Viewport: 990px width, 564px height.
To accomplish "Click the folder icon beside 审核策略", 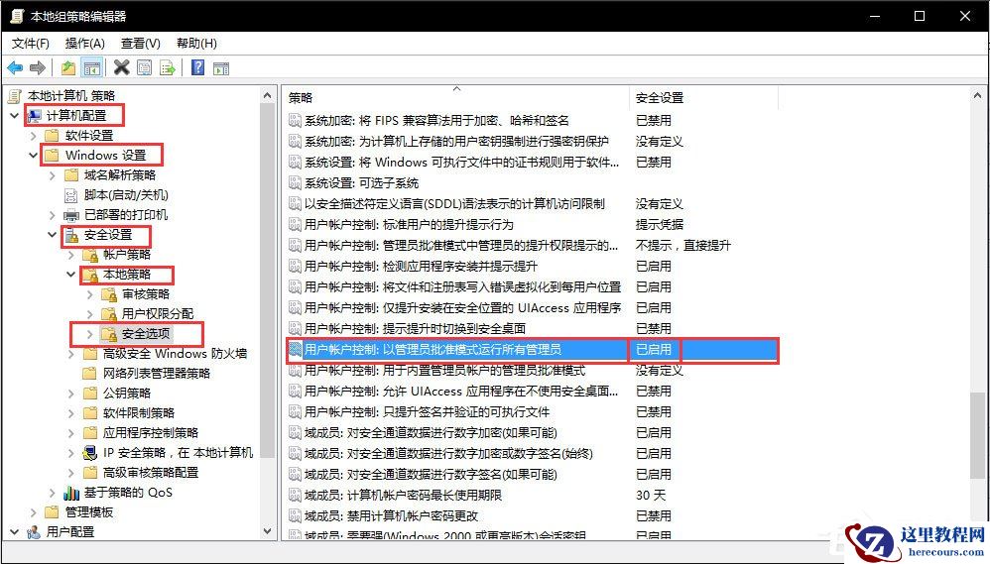I will (x=109, y=294).
